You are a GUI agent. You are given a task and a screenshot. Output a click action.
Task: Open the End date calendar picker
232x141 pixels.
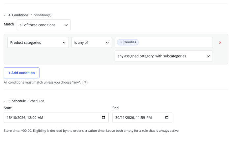pos(167,117)
